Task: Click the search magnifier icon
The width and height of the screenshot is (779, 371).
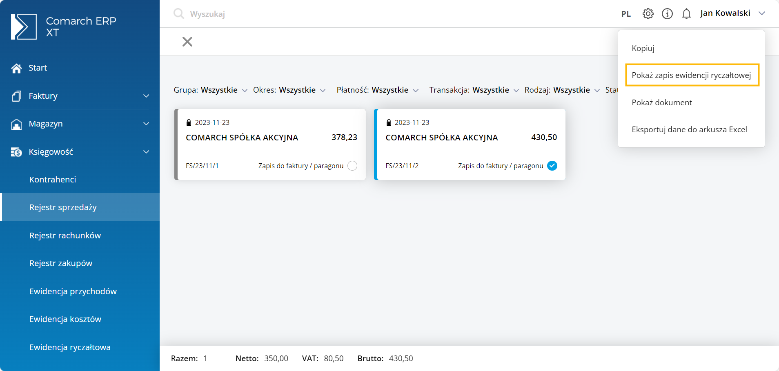Action: tap(178, 14)
